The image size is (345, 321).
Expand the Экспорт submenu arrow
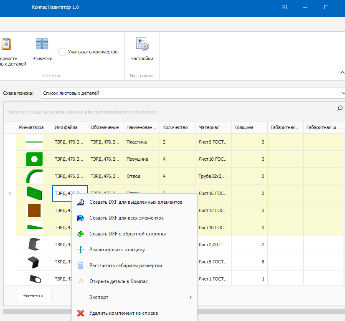(190, 297)
